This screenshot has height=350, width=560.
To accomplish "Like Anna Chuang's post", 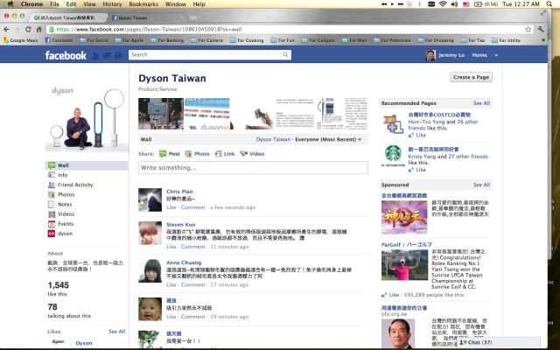I will coord(171,285).
